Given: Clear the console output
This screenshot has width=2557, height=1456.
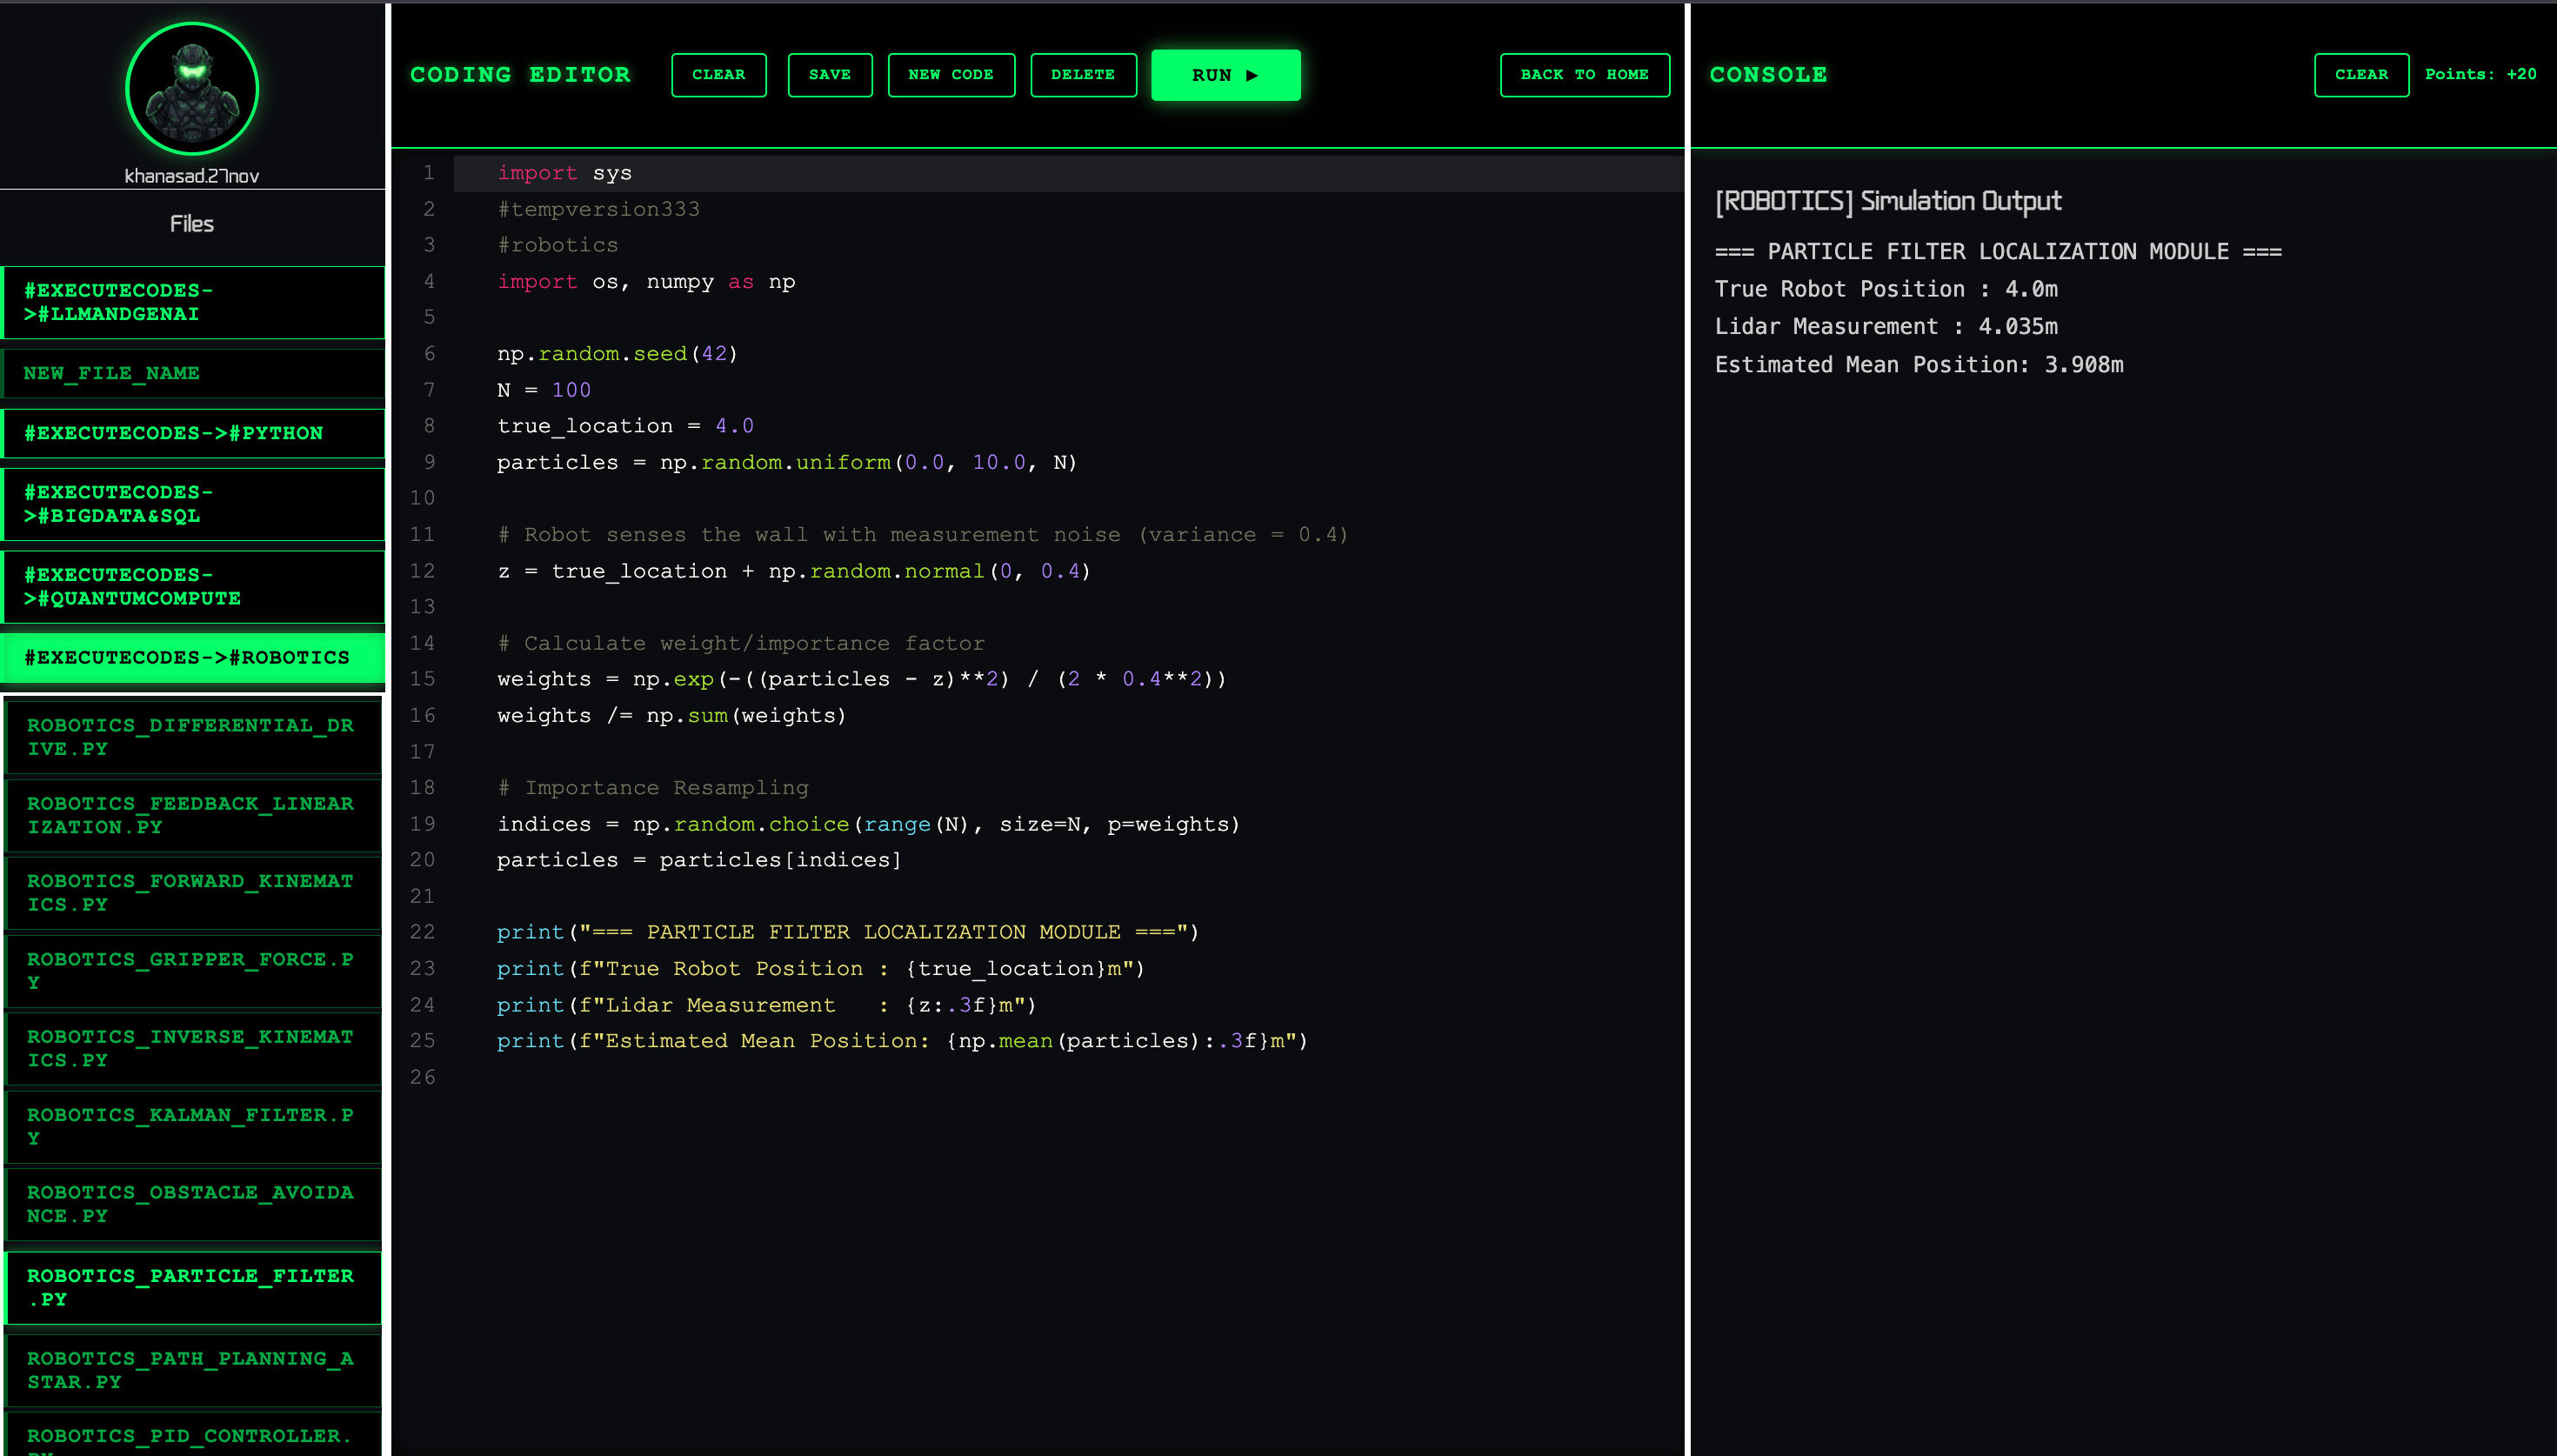Looking at the screenshot, I should 2361,75.
